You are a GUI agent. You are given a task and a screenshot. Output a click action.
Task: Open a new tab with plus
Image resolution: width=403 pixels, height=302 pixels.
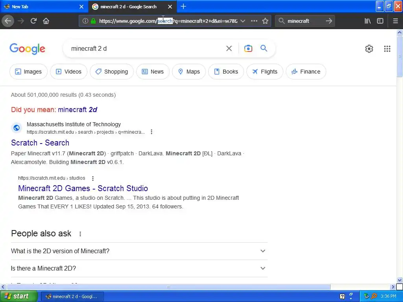click(x=183, y=6)
